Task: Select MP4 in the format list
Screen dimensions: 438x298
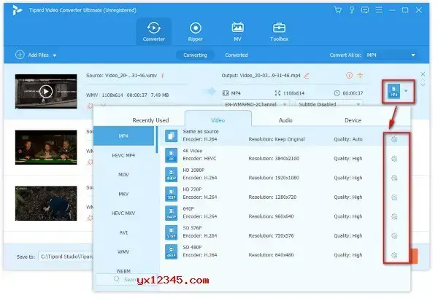Action: tap(123, 136)
